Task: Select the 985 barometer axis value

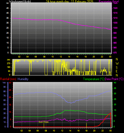Action: pos(115,43)
